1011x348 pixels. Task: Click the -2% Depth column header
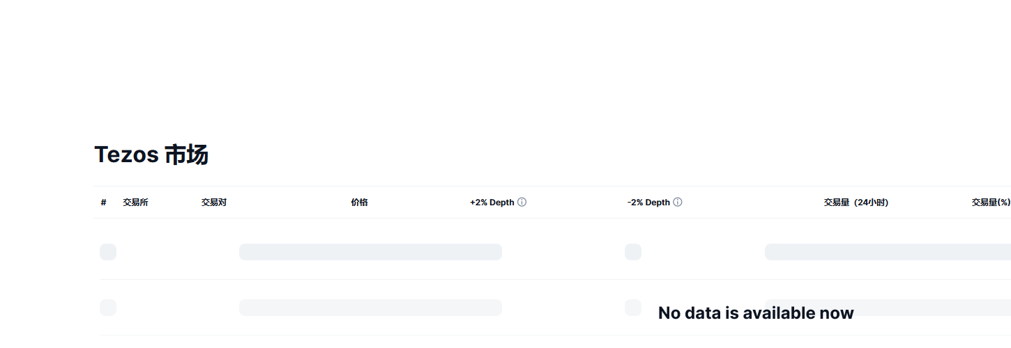point(648,203)
